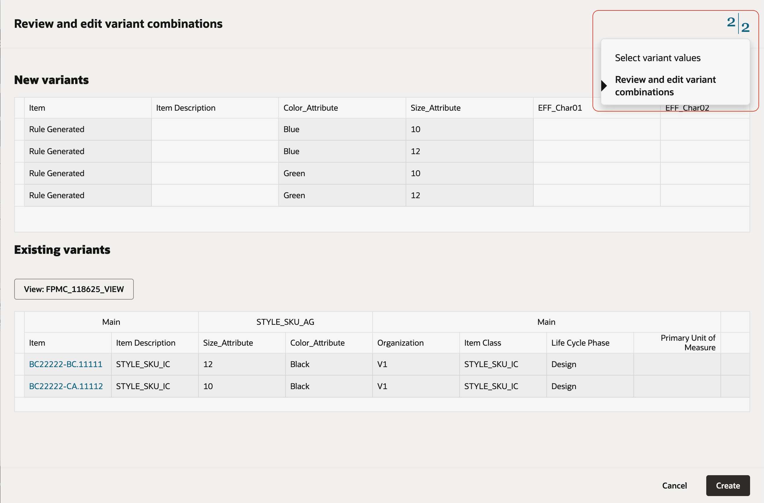The width and height of the screenshot is (764, 503).
Task: Click the Life Cycle Phase column header
Action: [580, 343]
